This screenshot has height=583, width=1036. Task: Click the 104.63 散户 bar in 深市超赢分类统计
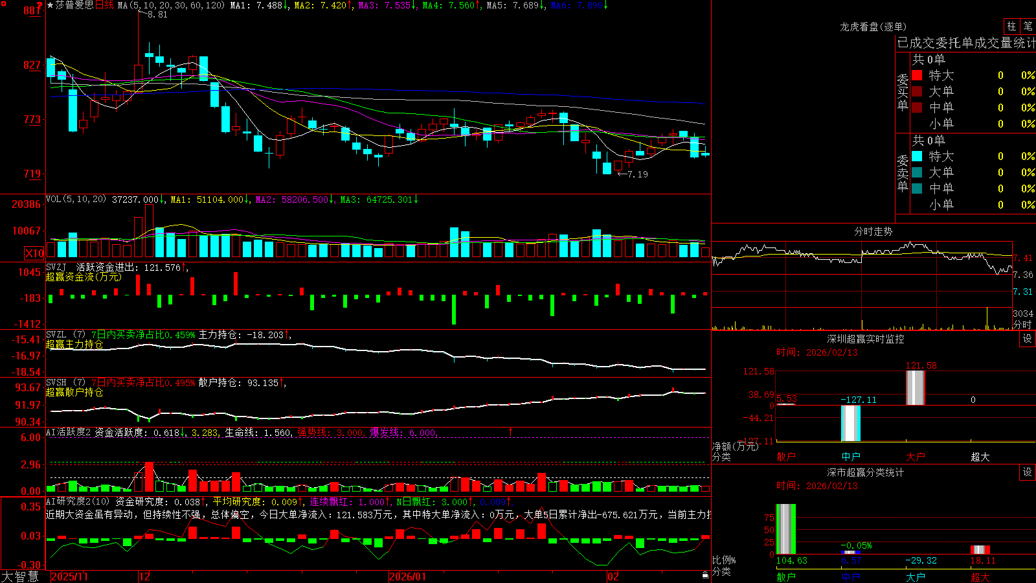786,529
